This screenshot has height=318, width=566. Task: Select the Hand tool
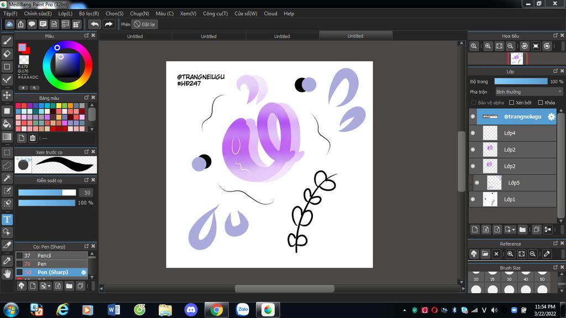tap(7, 274)
